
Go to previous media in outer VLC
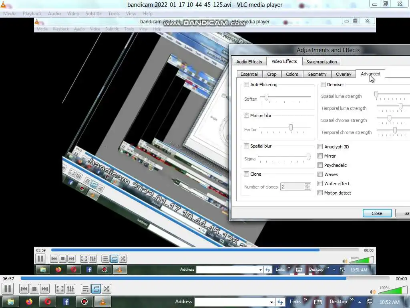point(24,289)
